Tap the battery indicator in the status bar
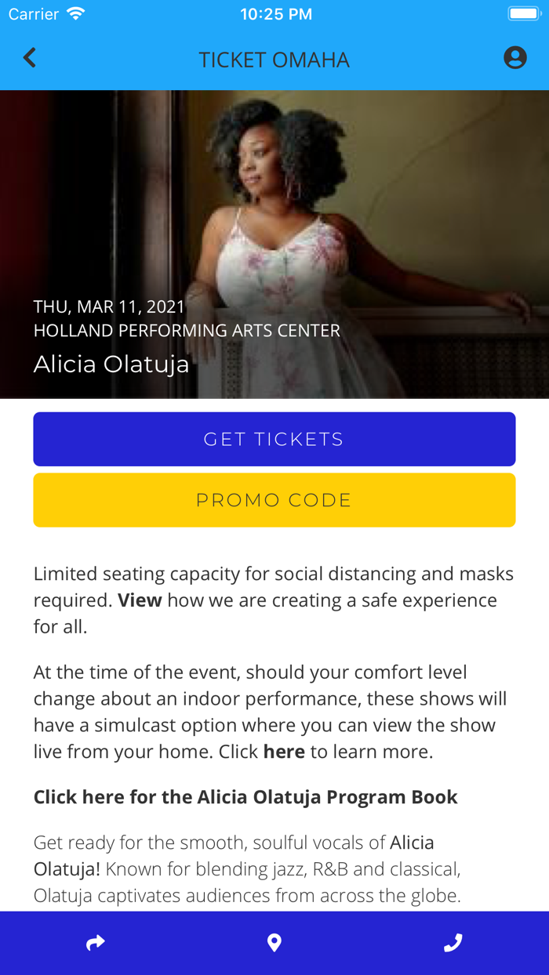The height and width of the screenshot is (975, 549). tap(524, 13)
